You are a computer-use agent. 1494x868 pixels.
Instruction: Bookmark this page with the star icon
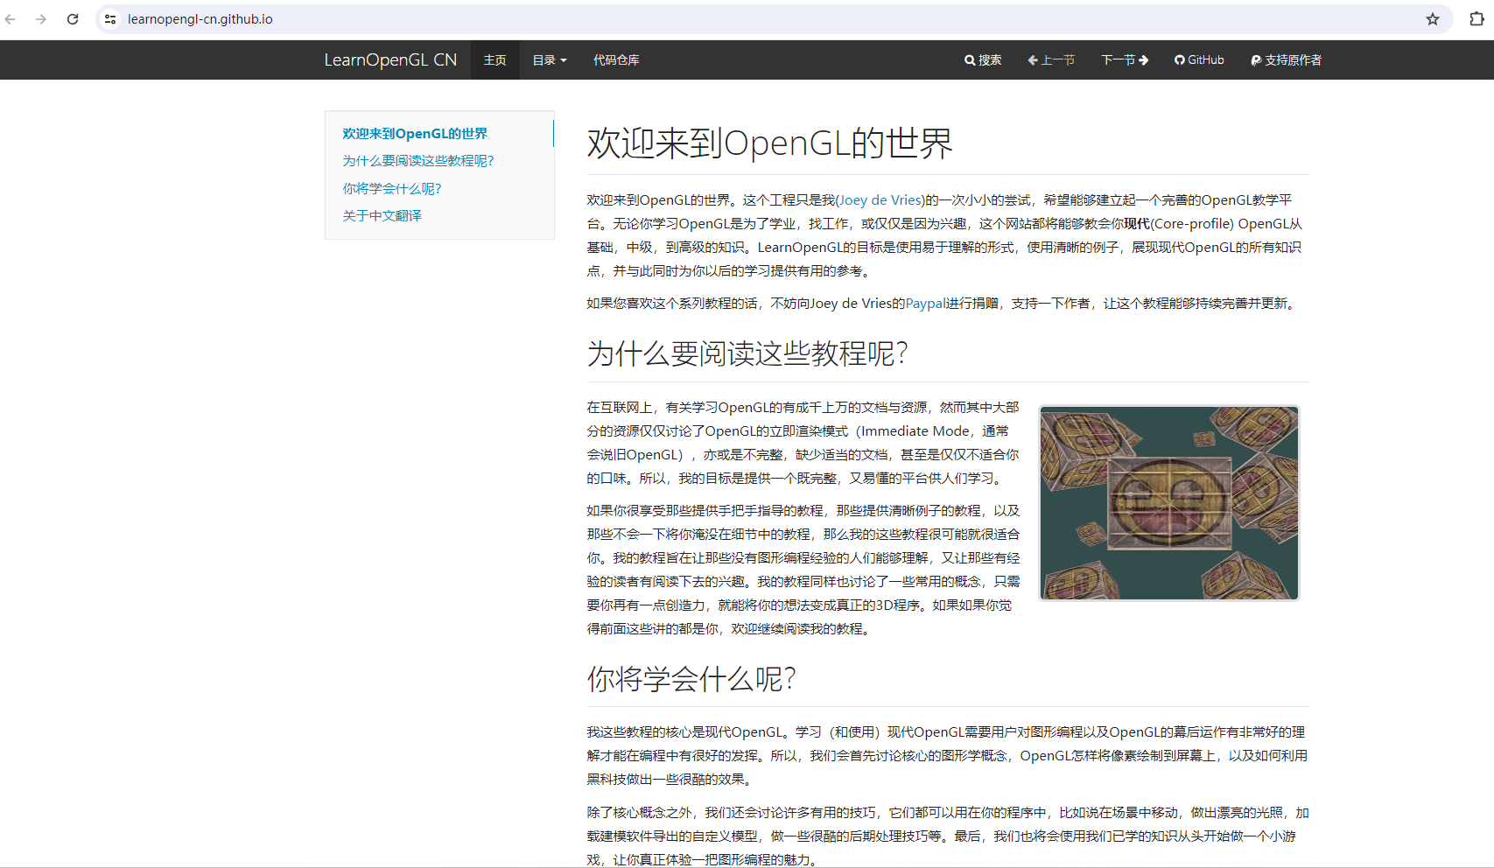(1433, 18)
